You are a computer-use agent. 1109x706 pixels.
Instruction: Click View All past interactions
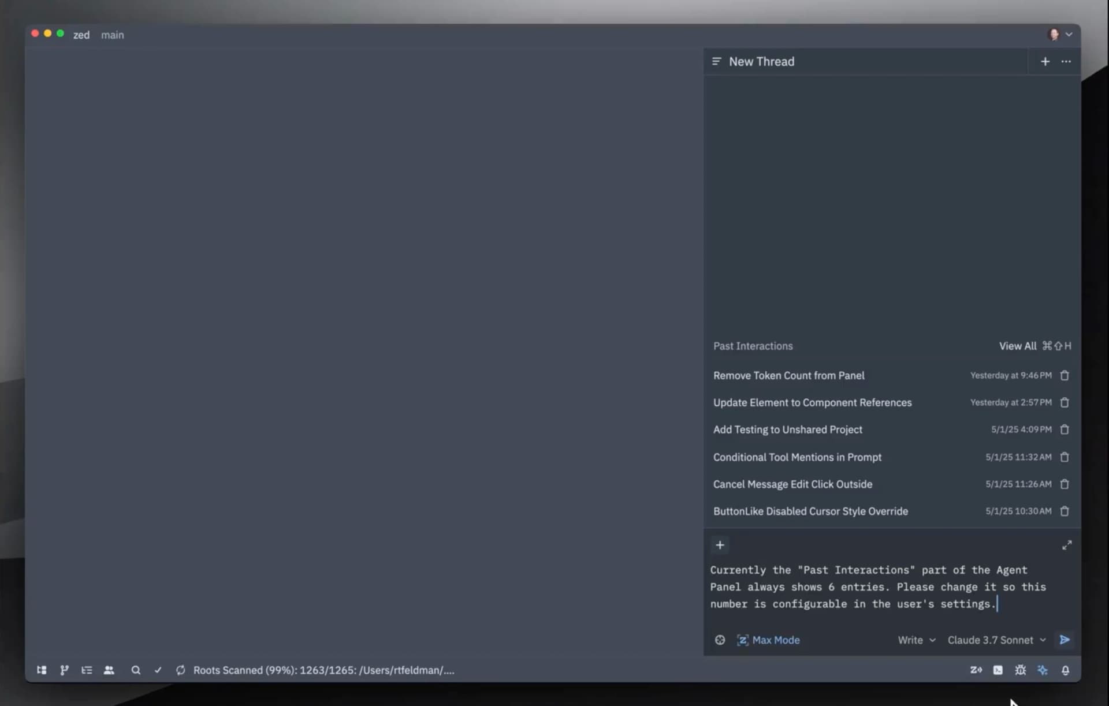click(x=1017, y=345)
